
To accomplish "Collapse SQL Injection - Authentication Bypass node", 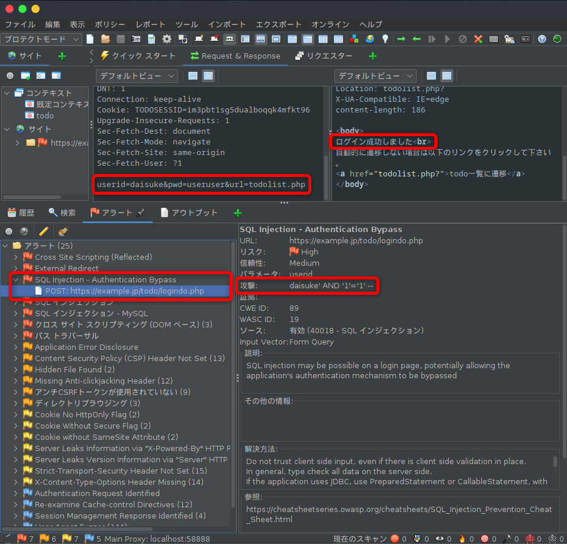I will (15, 279).
